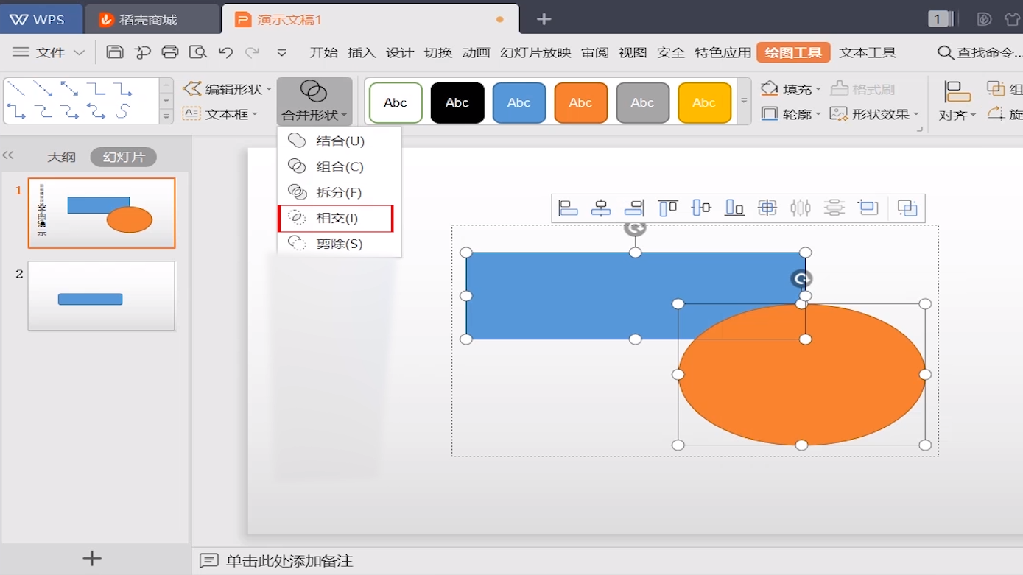Image resolution: width=1023 pixels, height=575 pixels.
Task: Open 轮廓 outline dropdown
Action: (791, 114)
